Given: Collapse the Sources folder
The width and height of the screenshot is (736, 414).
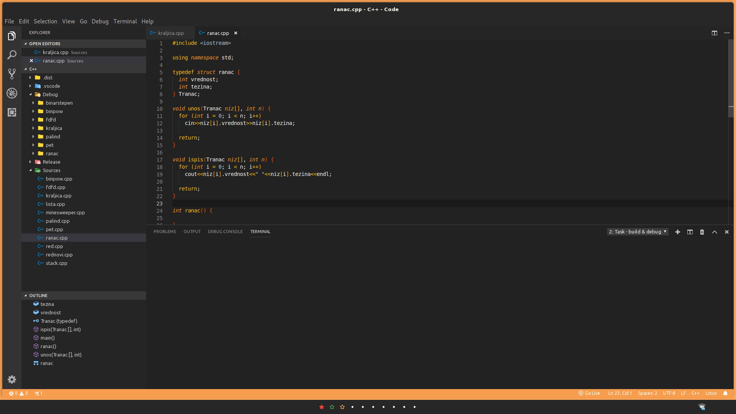Looking at the screenshot, I should point(84,170).
